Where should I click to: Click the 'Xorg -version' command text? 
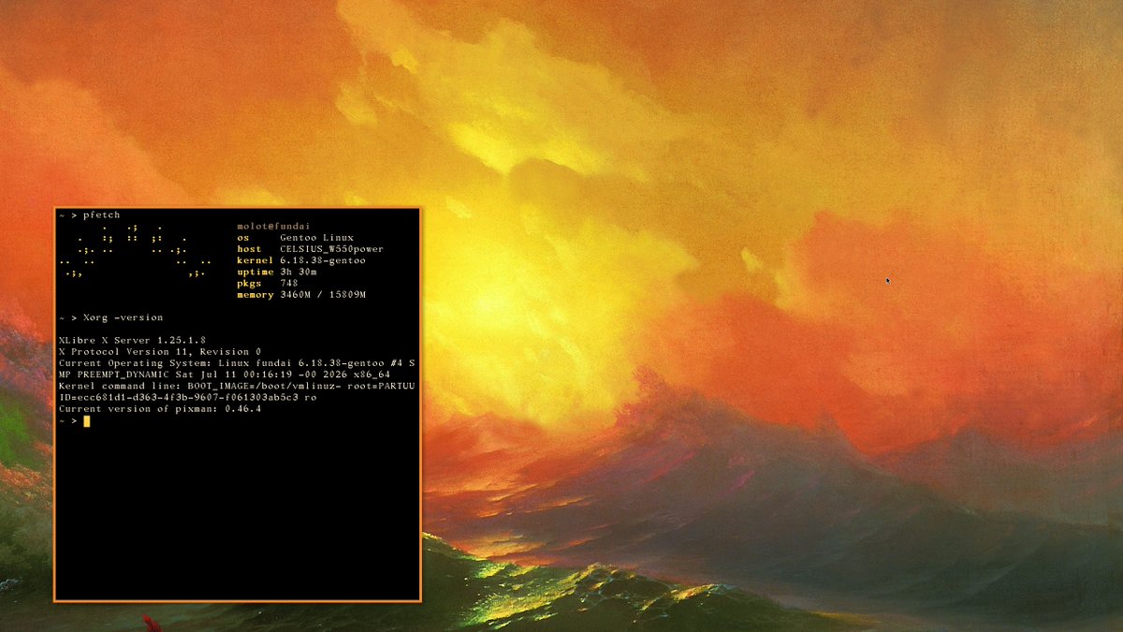tap(123, 317)
